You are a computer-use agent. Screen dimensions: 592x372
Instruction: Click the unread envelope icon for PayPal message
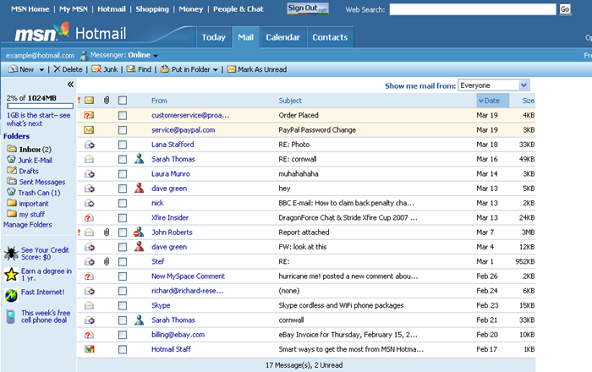(89, 130)
